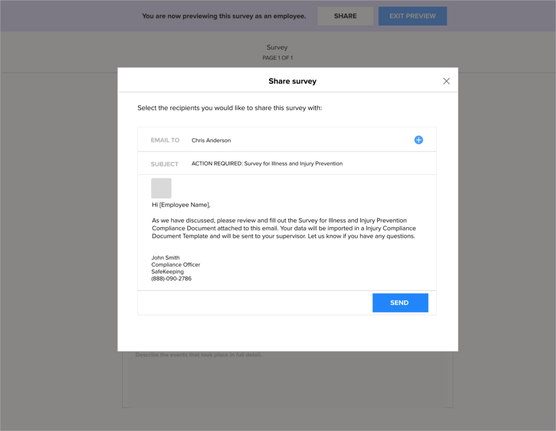Click the PAGE 1 OF 1 indicator

coord(277,58)
